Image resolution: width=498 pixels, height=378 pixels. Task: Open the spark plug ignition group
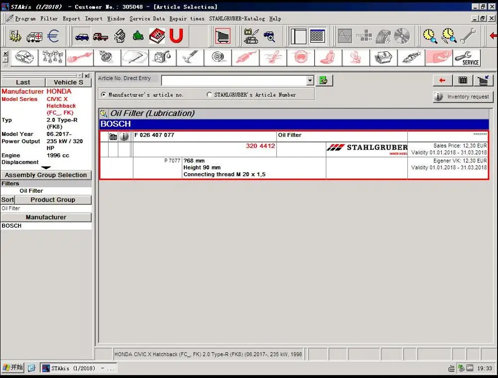click(411, 58)
